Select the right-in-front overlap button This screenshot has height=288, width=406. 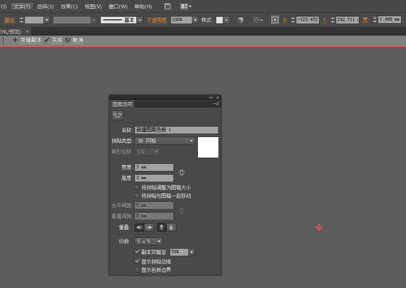click(x=149, y=228)
